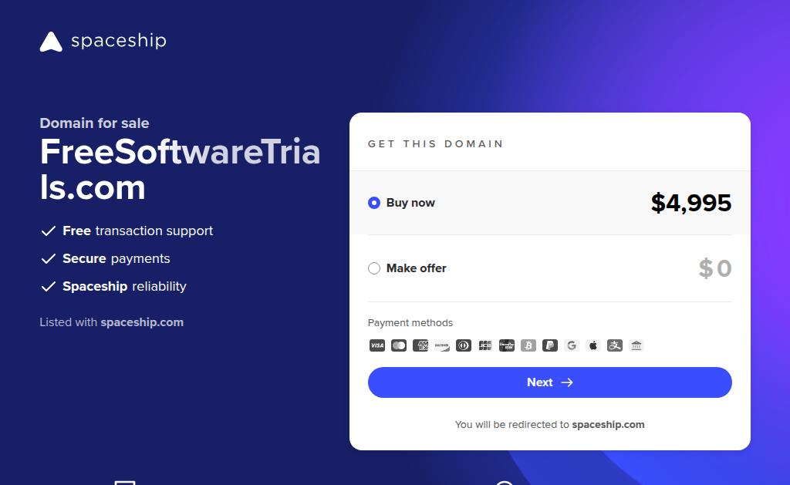Open the spaceship.com link under Listed with
Image resolution: width=790 pixels, height=485 pixels.
pyautogui.click(x=142, y=322)
